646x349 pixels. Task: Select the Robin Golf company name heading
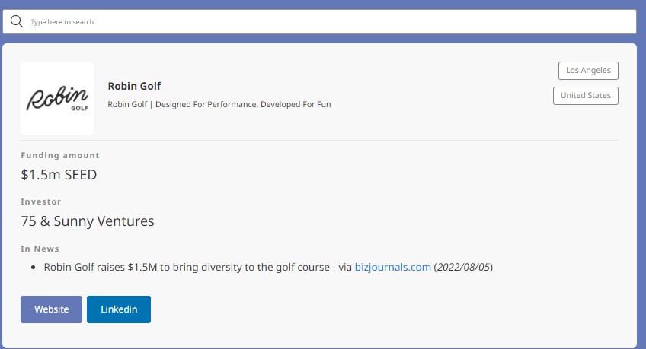tap(134, 86)
